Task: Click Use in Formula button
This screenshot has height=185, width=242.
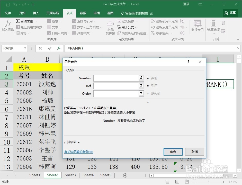Action: pos(127,27)
